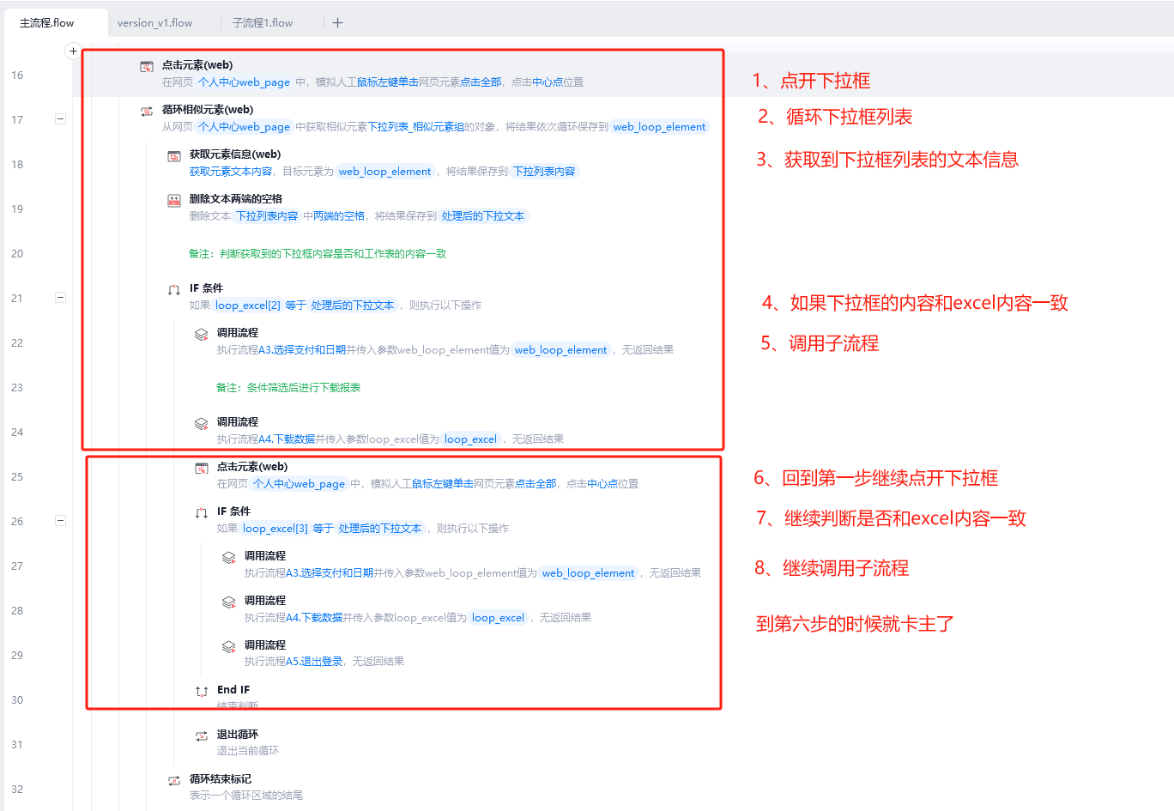Click the loop end marker icon on line 32
This screenshot has width=1174, height=811.
(174, 780)
